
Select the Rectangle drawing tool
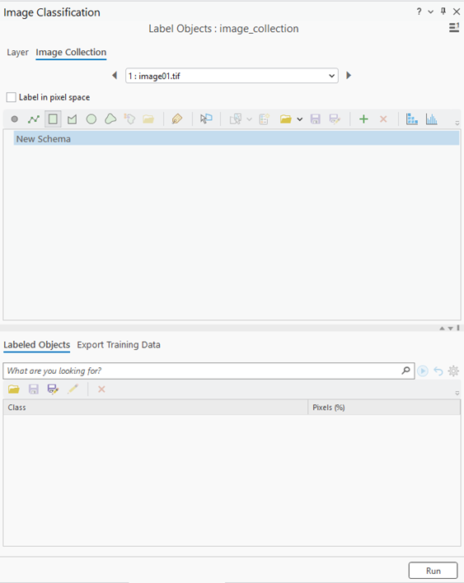(x=53, y=119)
